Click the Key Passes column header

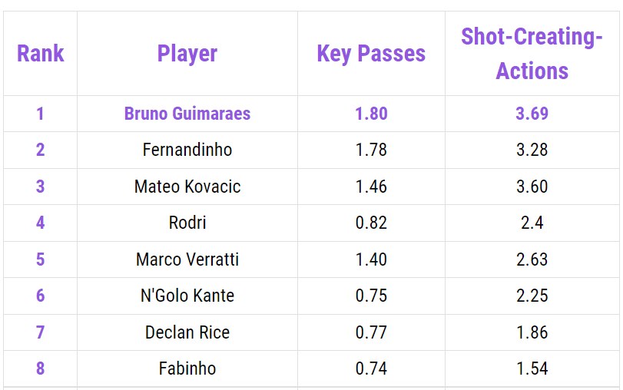pos(371,54)
